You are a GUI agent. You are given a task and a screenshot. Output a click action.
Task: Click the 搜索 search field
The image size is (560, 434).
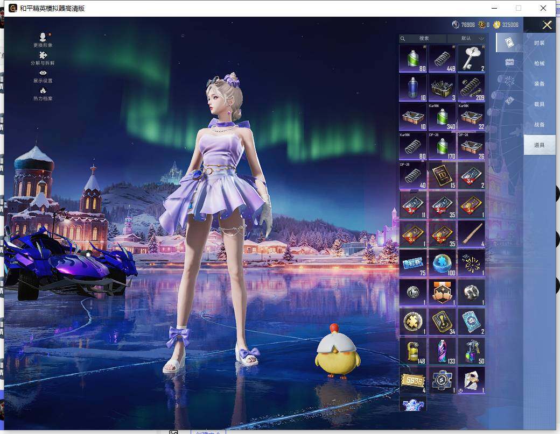(423, 39)
